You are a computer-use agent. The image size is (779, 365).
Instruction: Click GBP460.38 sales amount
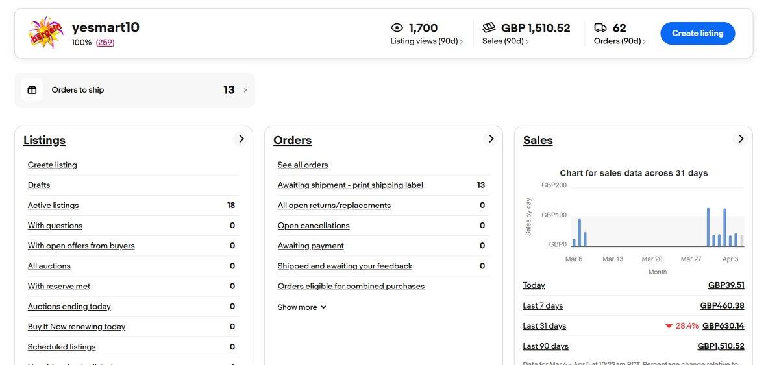coord(723,305)
